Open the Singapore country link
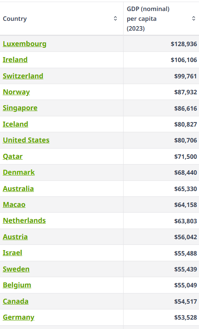 click(20, 108)
